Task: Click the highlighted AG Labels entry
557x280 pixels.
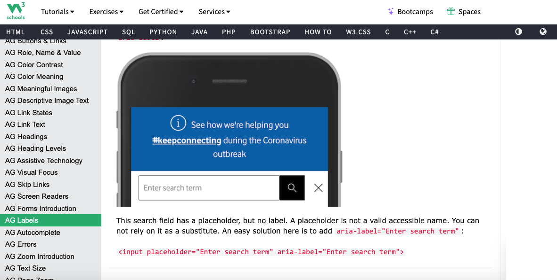Action: coord(23,220)
